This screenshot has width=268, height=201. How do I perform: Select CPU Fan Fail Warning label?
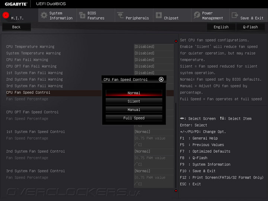point(27,60)
